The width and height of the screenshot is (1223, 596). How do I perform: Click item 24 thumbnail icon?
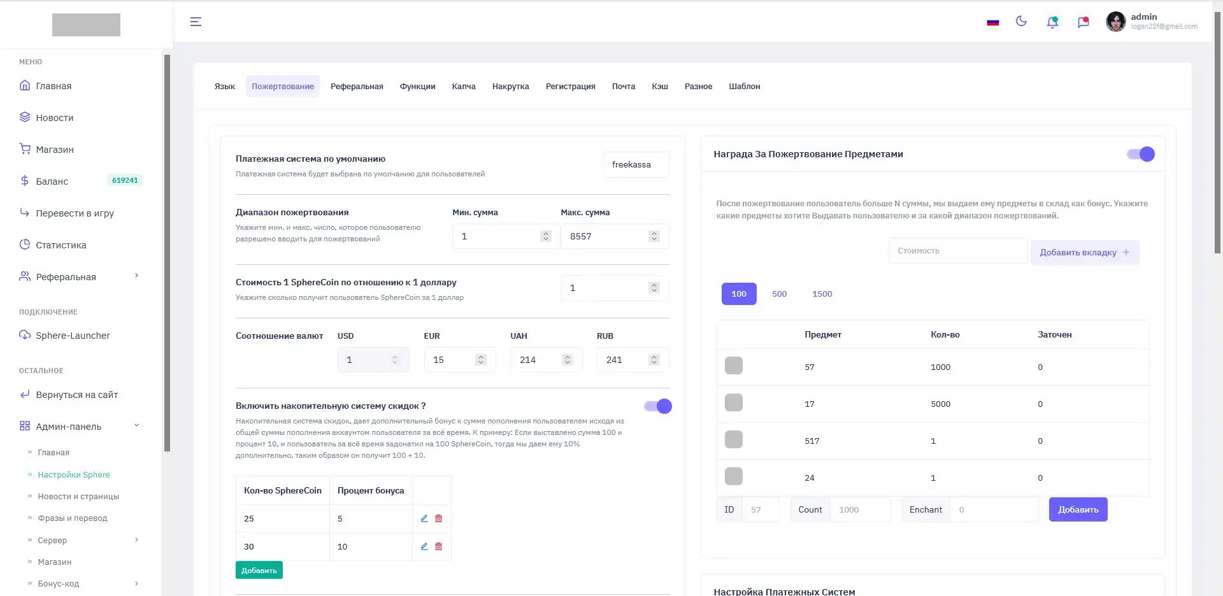pos(734,476)
